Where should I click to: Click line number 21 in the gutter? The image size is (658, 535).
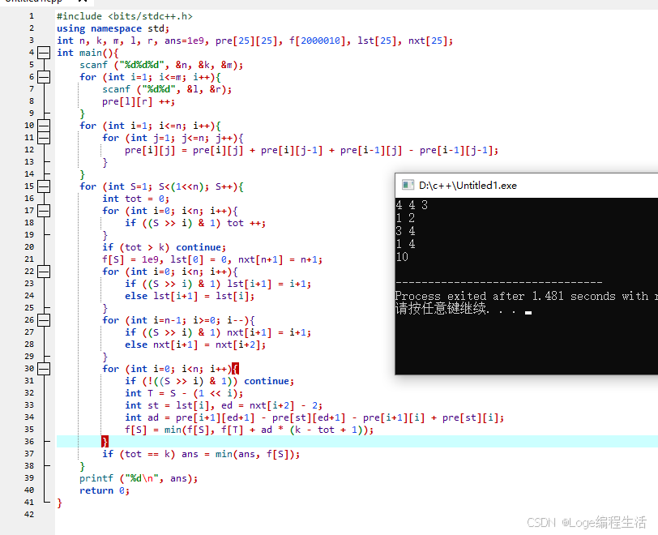(29, 259)
